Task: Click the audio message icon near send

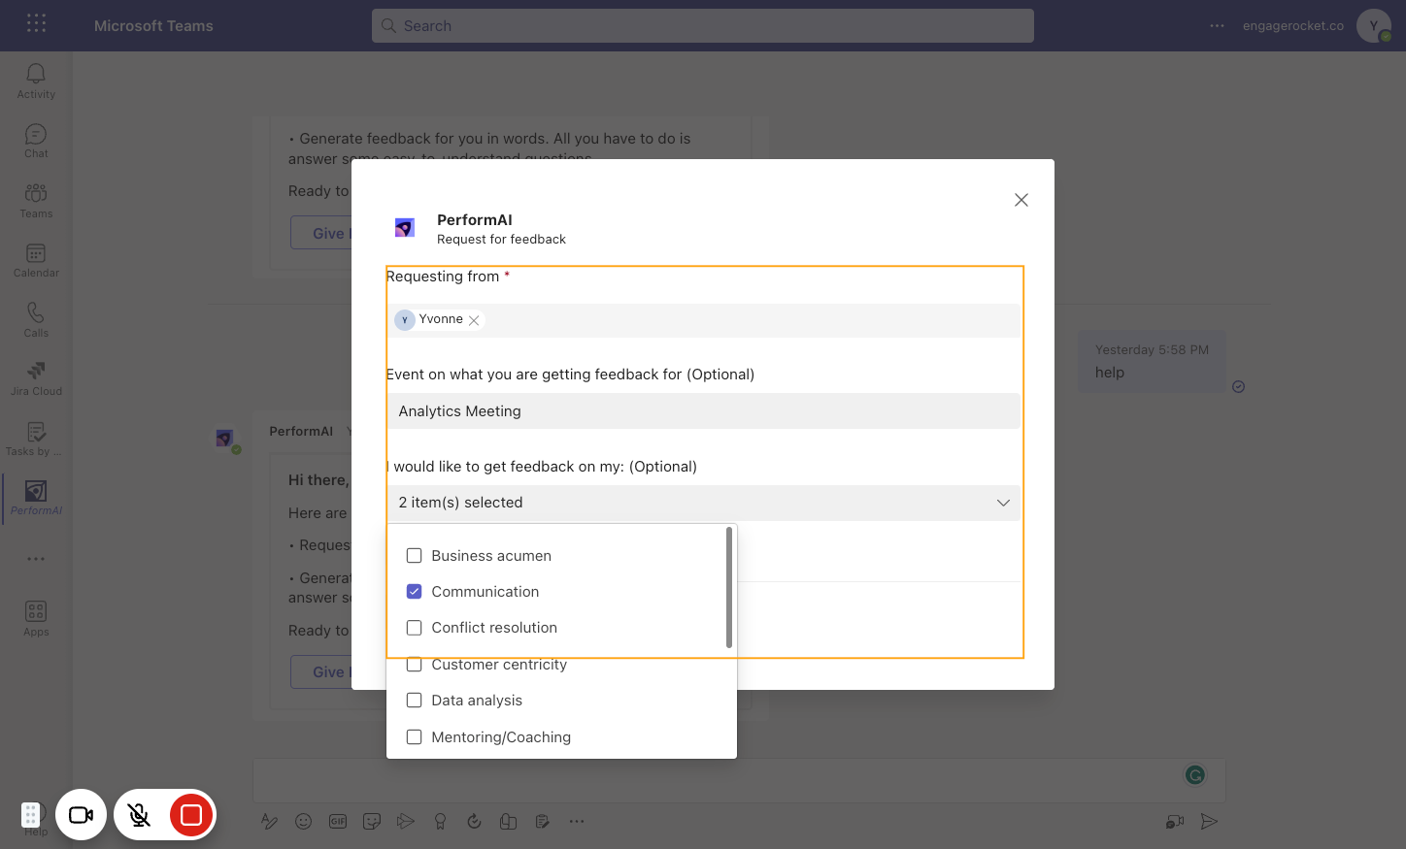Action: pos(1175,822)
